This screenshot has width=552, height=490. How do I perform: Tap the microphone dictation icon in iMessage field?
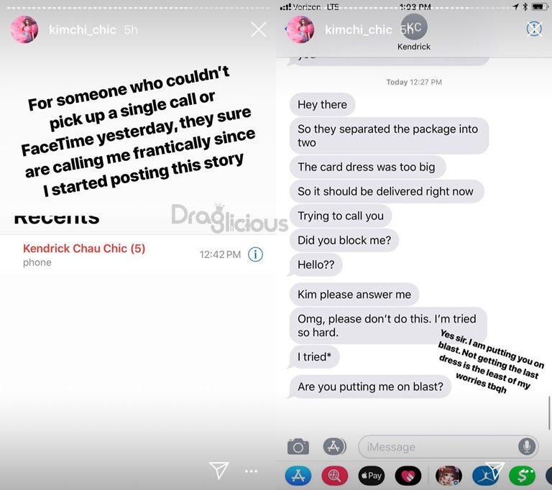pos(527,447)
